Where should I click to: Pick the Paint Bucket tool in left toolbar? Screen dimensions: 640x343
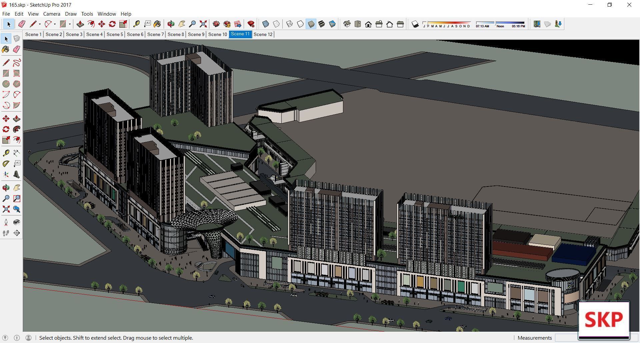pyautogui.click(x=6, y=49)
